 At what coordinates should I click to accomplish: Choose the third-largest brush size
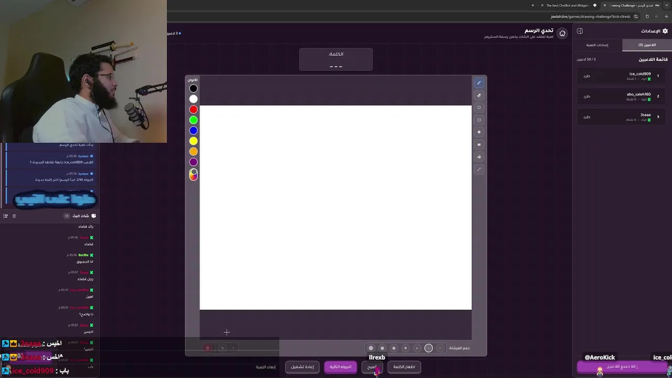point(394,348)
